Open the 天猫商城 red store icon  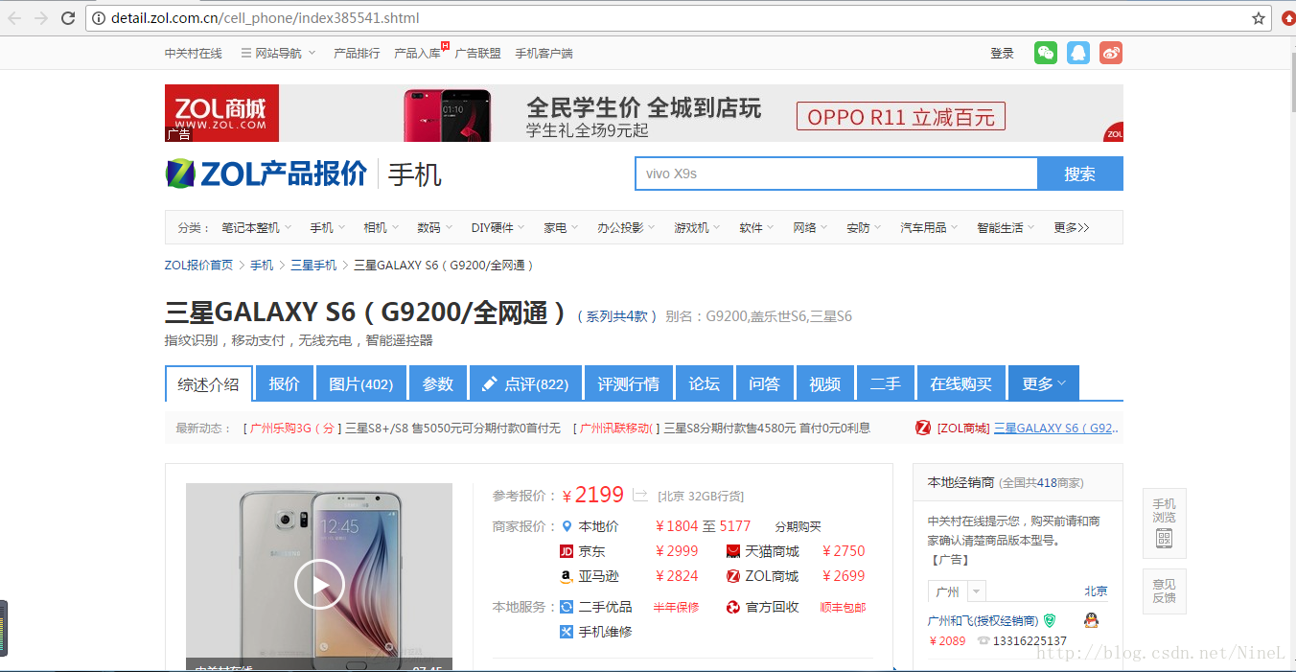[733, 551]
